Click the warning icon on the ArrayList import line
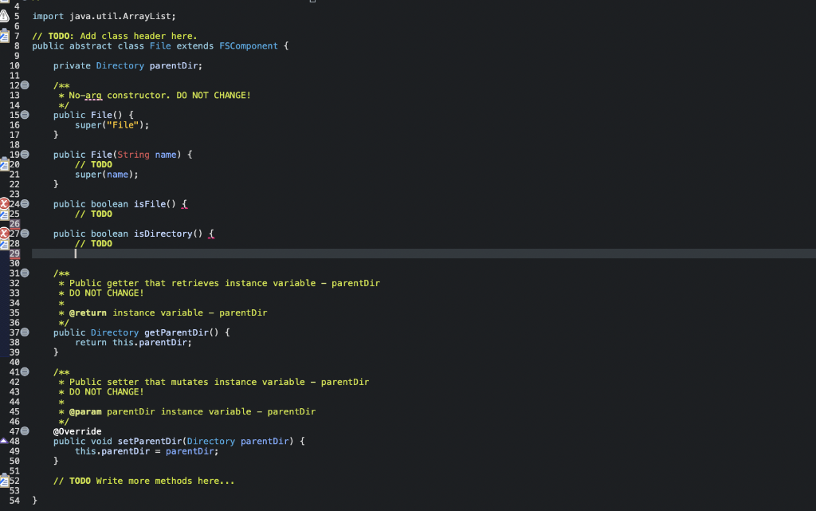 (x=6, y=15)
